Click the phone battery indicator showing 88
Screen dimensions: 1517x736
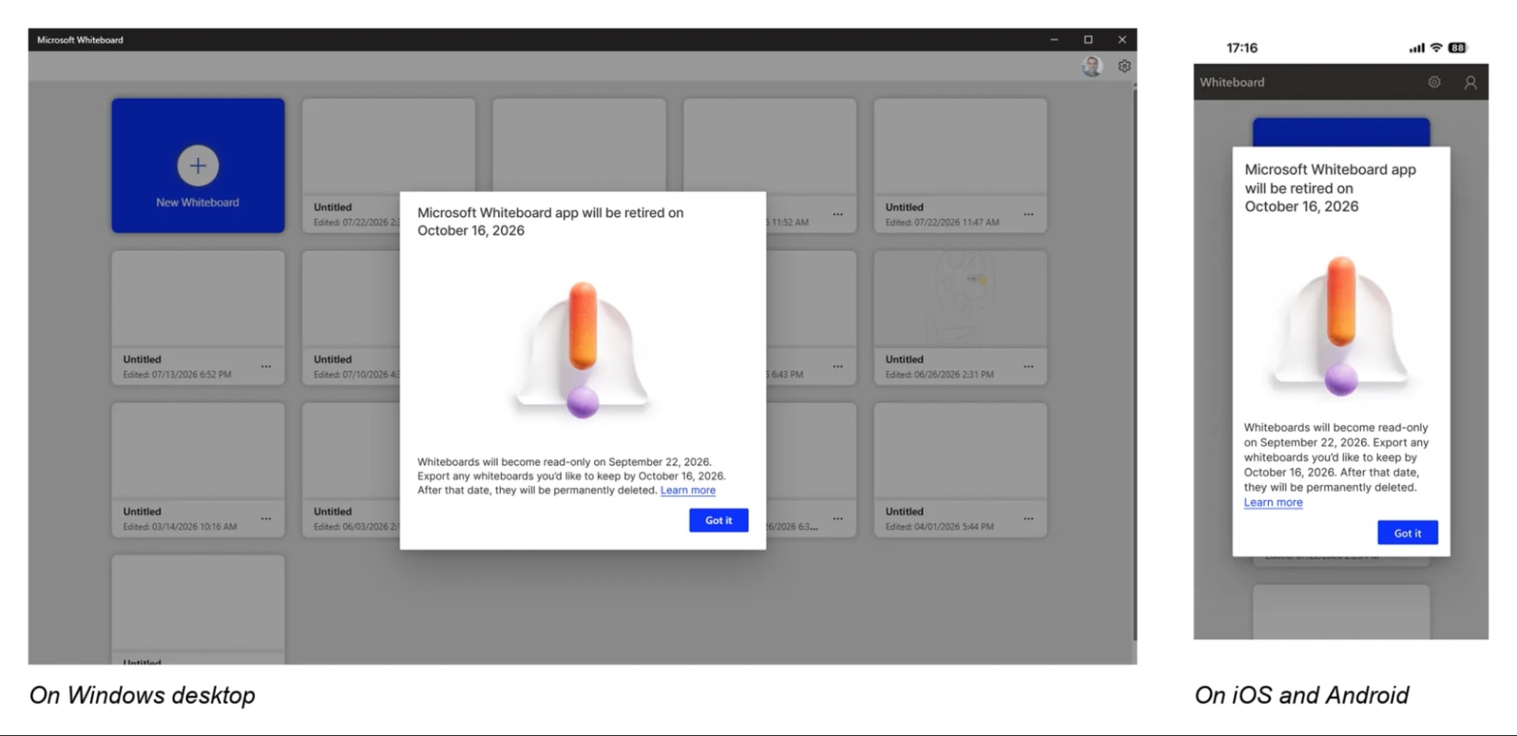point(1458,48)
